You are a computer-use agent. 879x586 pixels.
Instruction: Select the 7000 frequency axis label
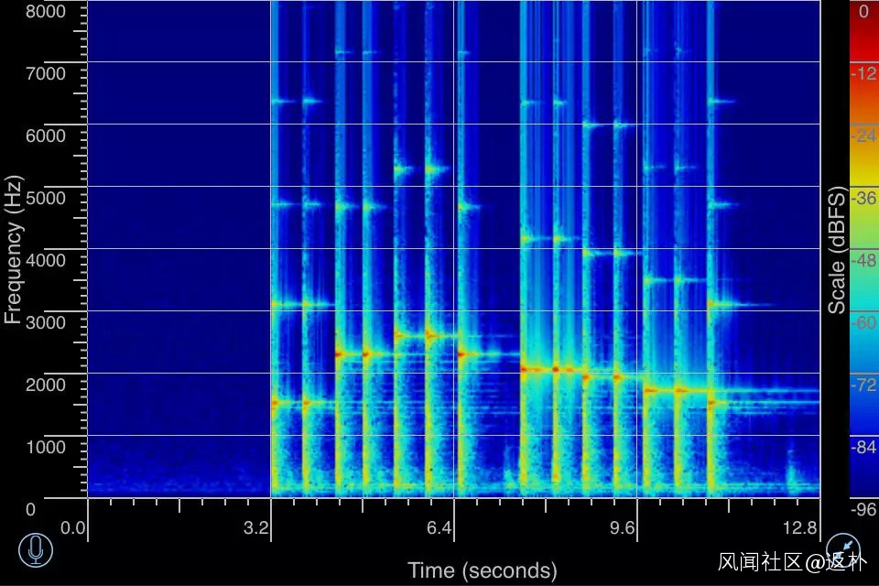(x=46, y=73)
